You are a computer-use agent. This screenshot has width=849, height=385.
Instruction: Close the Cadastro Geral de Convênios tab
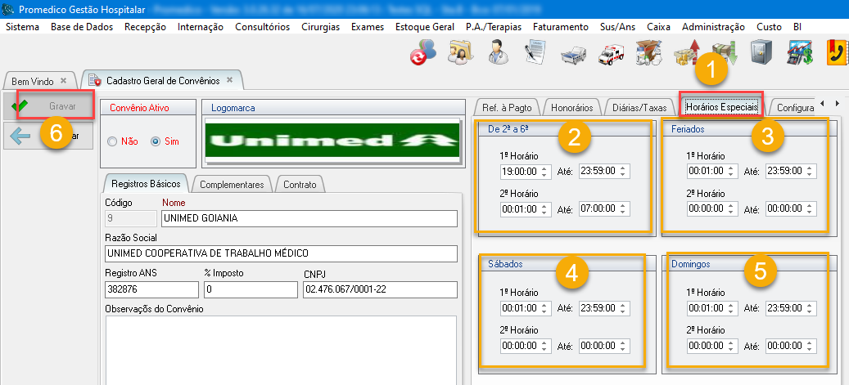point(229,79)
